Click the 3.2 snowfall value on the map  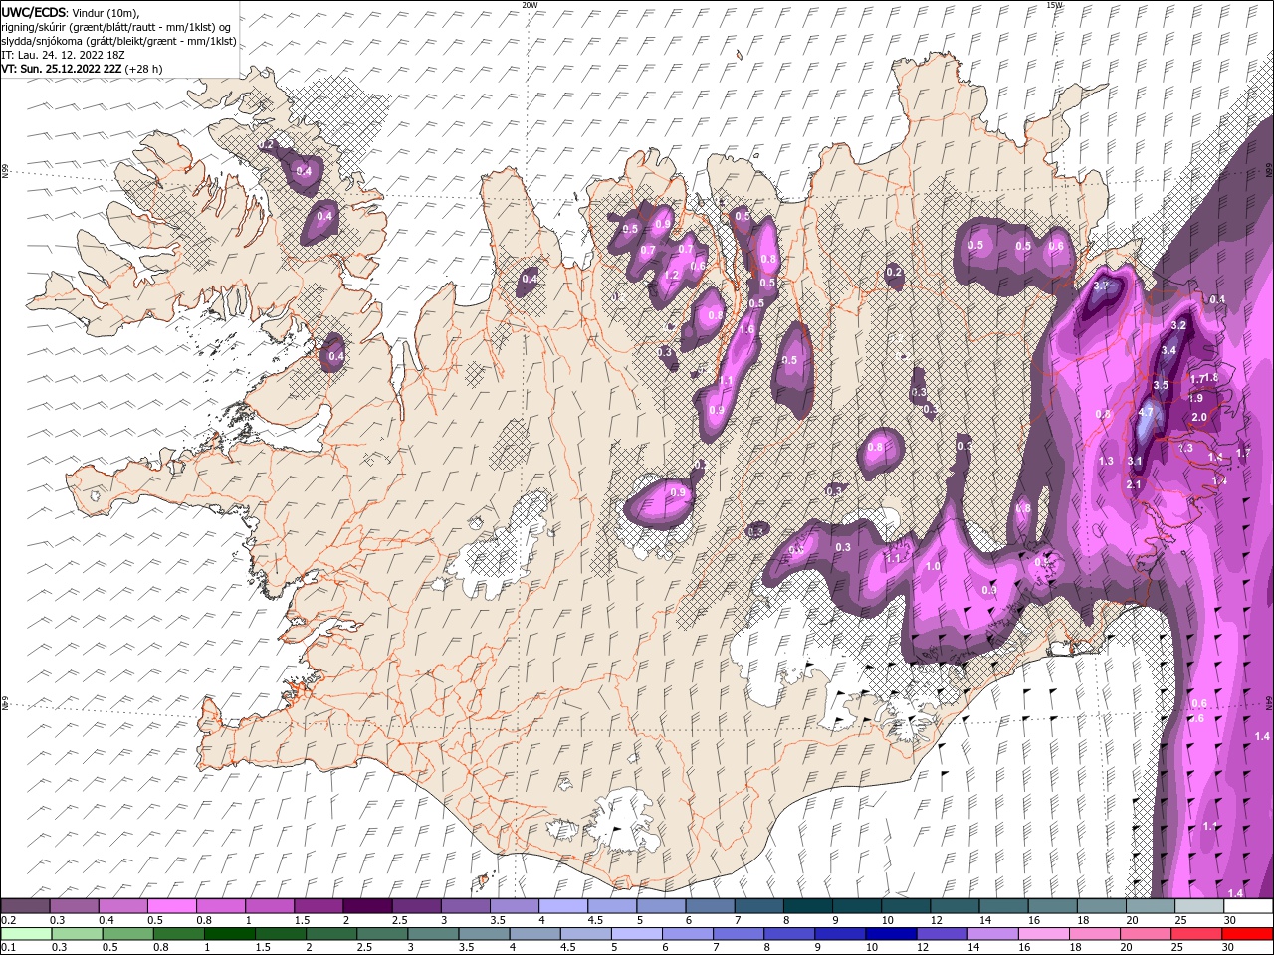pyautogui.click(x=1179, y=325)
